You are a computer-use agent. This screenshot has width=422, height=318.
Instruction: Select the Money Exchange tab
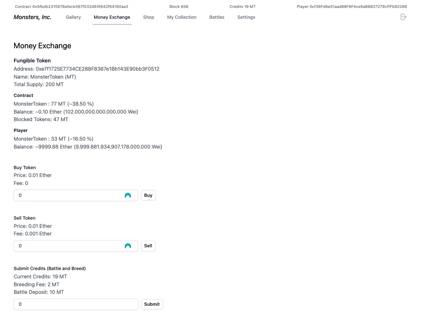[112, 17]
